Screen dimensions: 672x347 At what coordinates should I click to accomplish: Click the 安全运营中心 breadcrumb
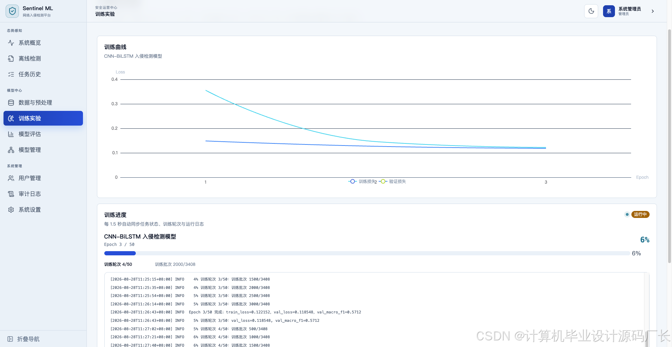tap(106, 7)
